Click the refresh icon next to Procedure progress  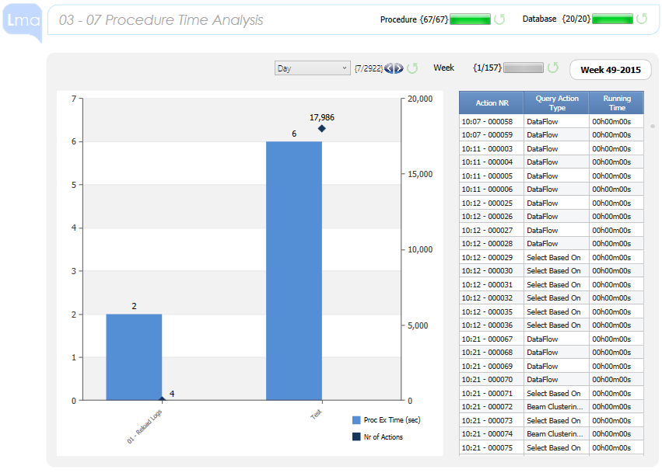(x=499, y=20)
